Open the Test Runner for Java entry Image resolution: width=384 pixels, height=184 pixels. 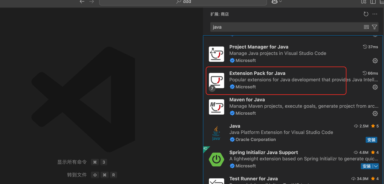coord(253,179)
